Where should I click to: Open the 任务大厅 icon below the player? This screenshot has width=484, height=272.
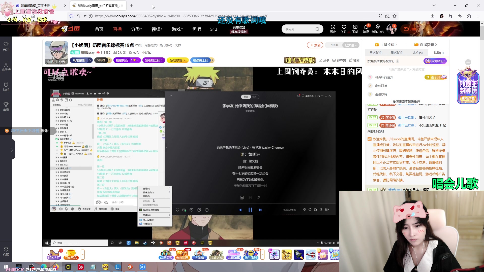pyautogui.click(x=54, y=254)
